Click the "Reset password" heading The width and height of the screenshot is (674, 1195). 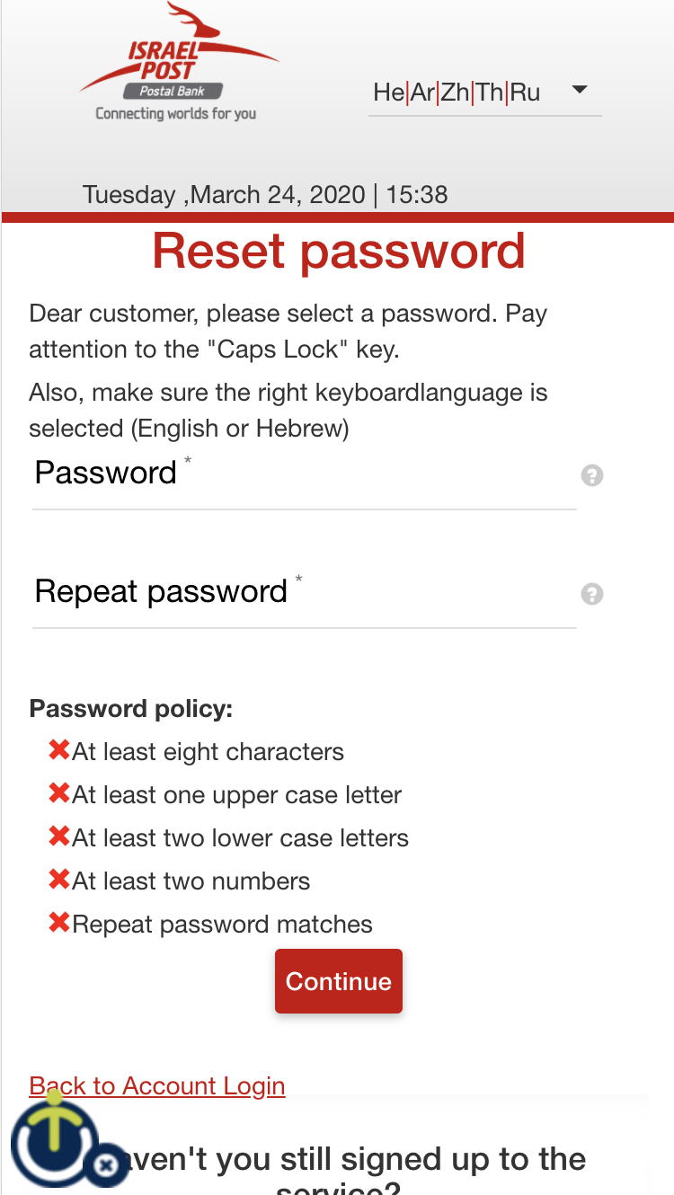338,251
